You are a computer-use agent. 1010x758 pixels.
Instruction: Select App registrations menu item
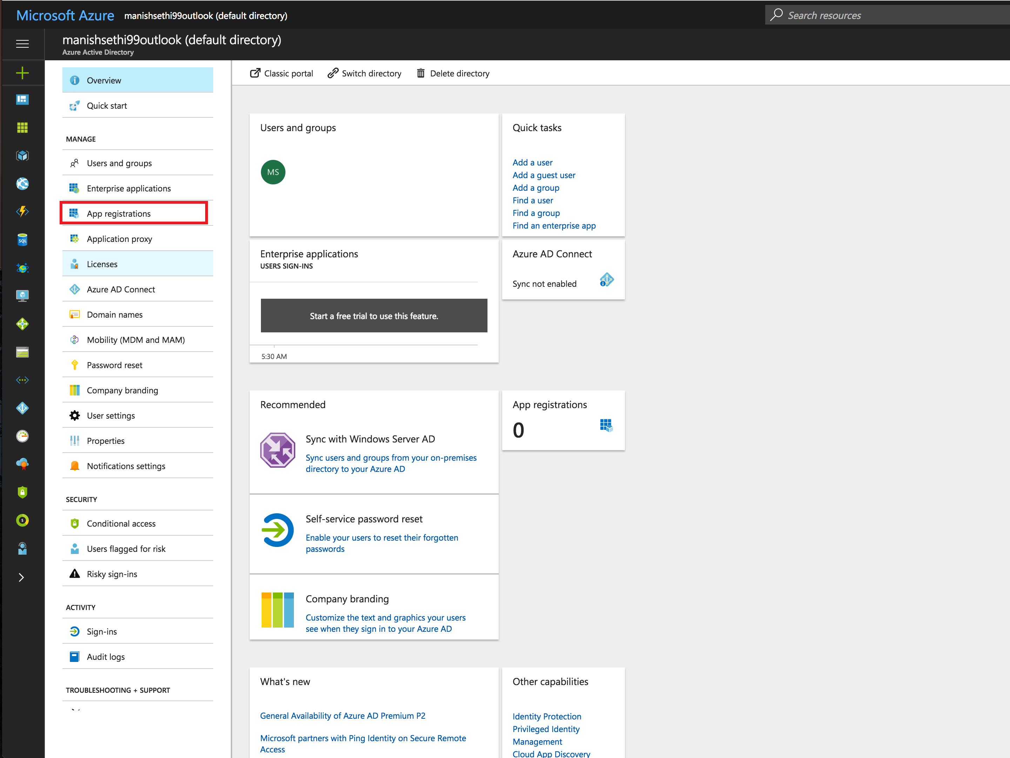point(119,214)
